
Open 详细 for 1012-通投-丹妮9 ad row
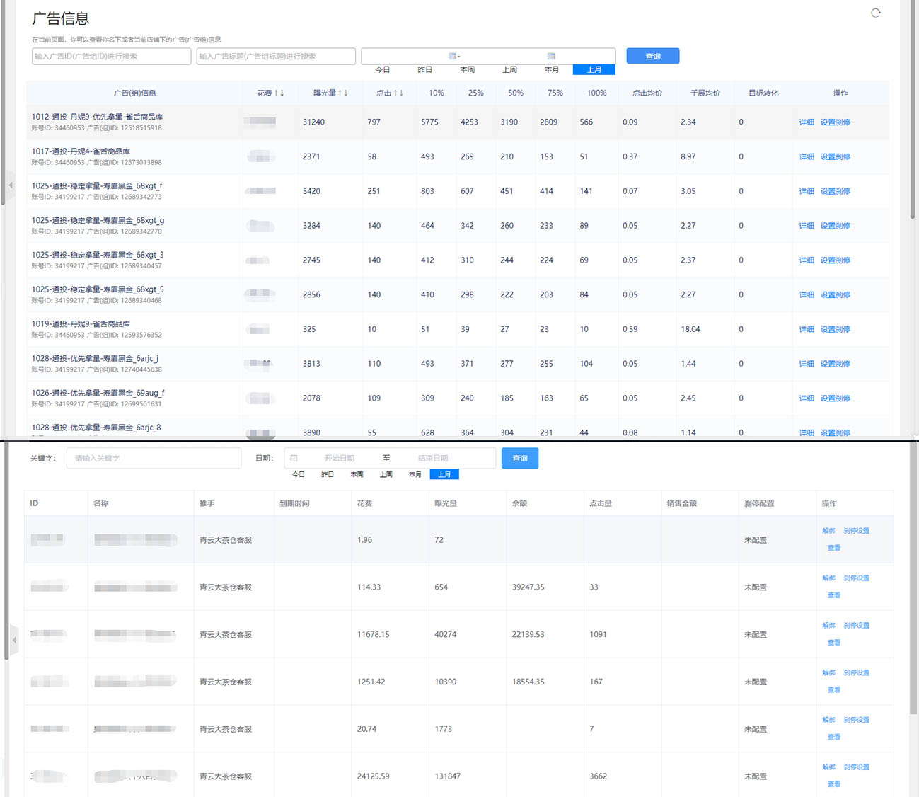click(806, 122)
